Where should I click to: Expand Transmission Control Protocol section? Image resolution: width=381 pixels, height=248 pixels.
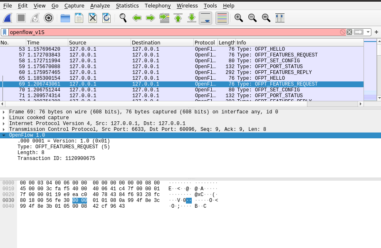coord(4,129)
